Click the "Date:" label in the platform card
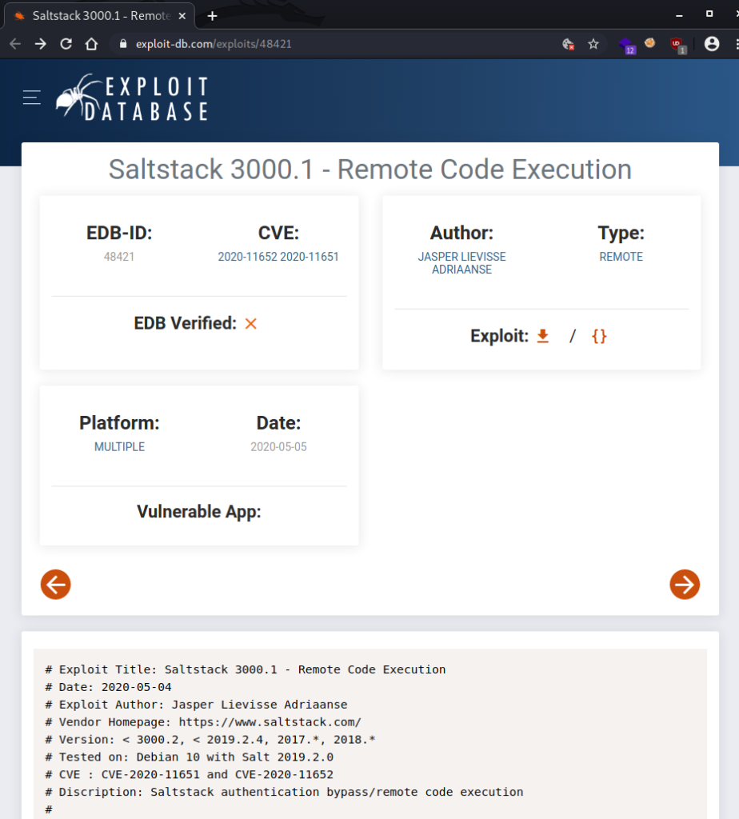The width and height of the screenshot is (739, 819). click(x=278, y=423)
